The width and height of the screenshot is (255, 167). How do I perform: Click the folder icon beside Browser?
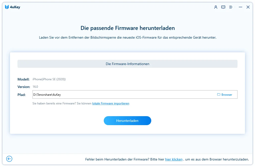[x=218, y=95]
